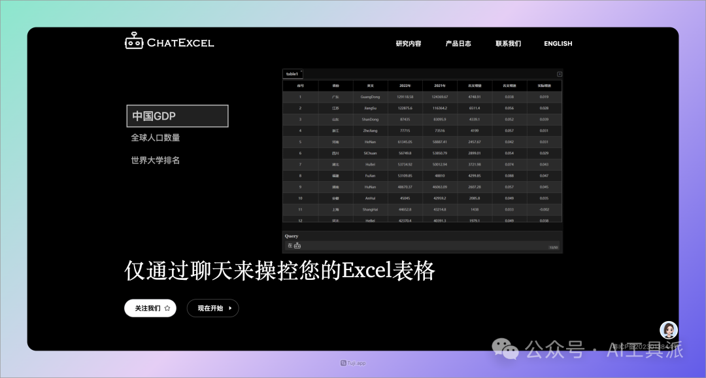
Task: Select the 中国GDP example
Action: point(177,116)
